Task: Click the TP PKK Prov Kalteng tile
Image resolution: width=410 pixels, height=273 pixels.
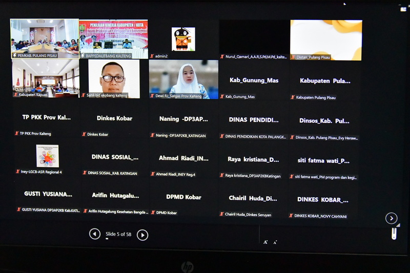Action: pyautogui.click(x=47, y=118)
